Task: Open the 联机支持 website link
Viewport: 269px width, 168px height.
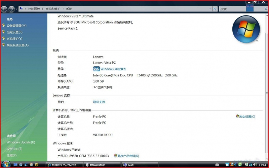Action: [99, 102]
